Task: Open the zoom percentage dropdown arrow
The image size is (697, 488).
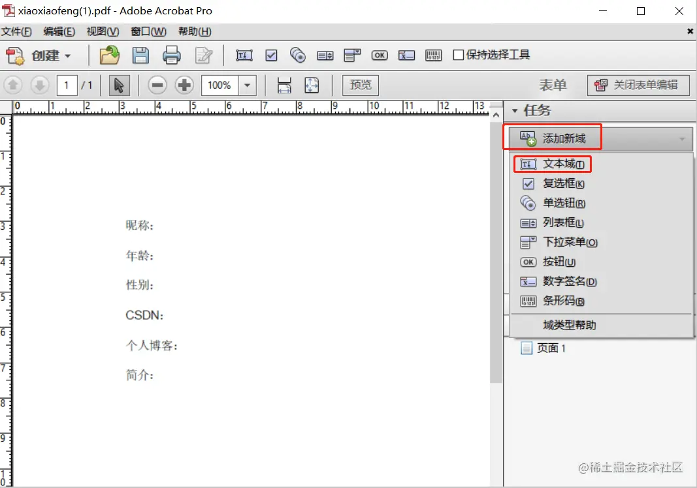Action: (x=248, y=85)
